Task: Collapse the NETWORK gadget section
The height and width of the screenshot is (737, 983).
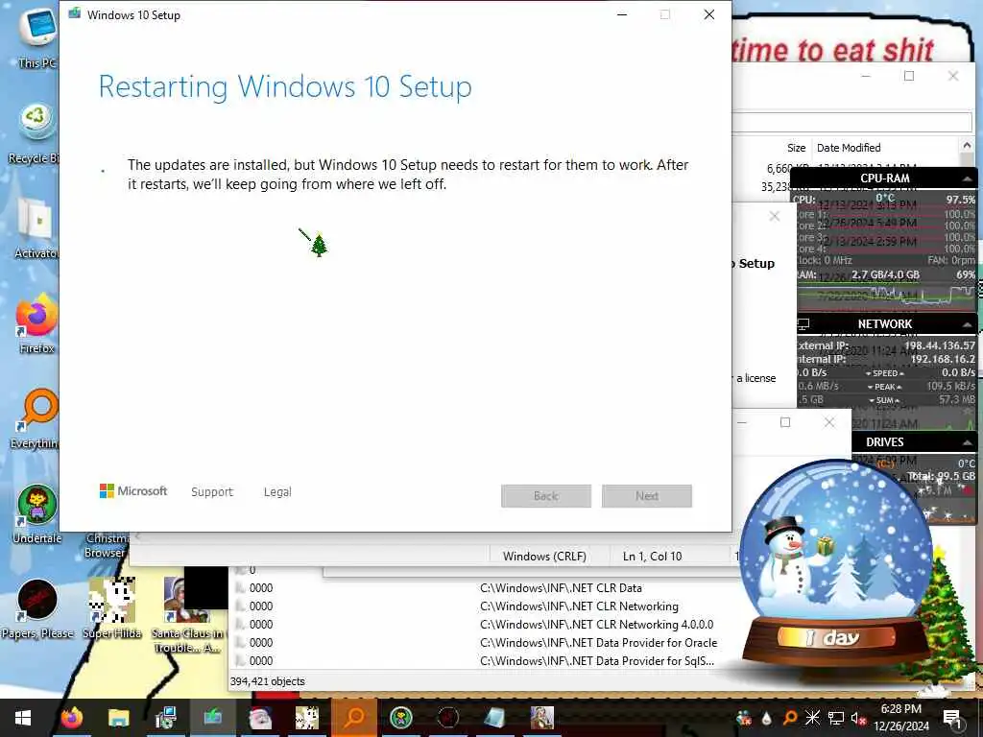Action: [968, 324]
